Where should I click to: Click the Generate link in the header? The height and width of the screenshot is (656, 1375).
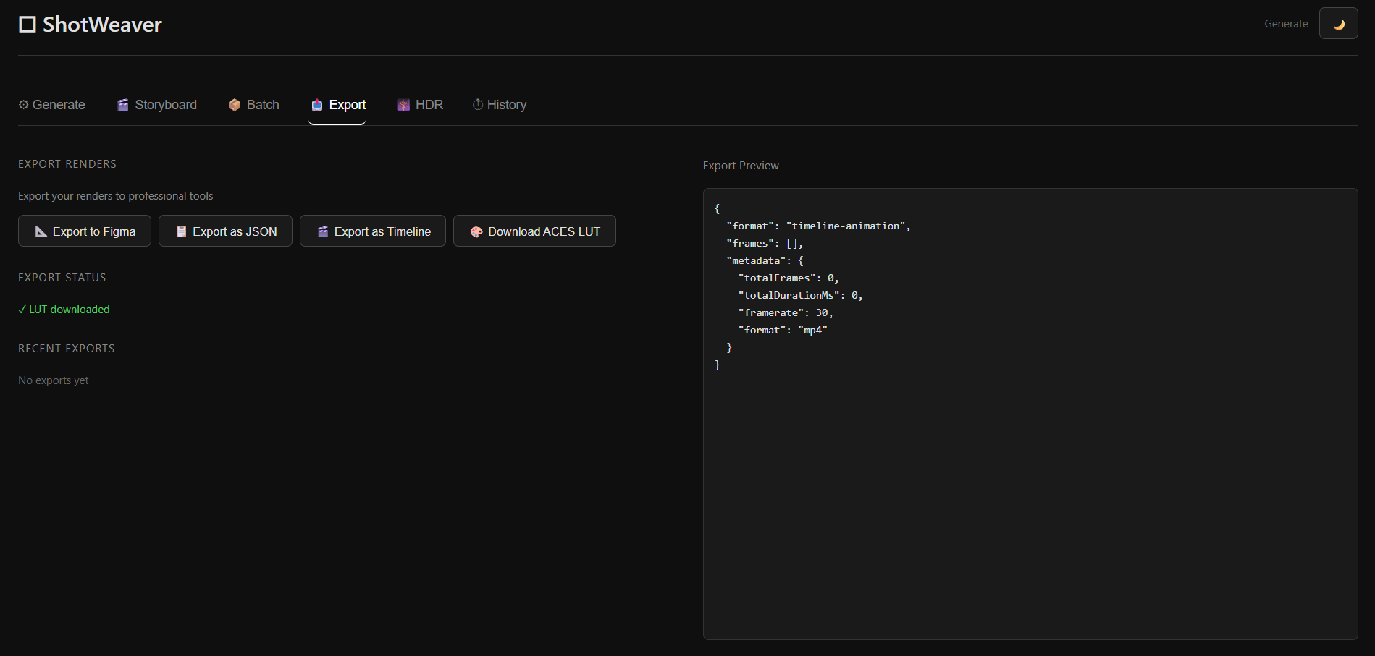point(1286,24)
